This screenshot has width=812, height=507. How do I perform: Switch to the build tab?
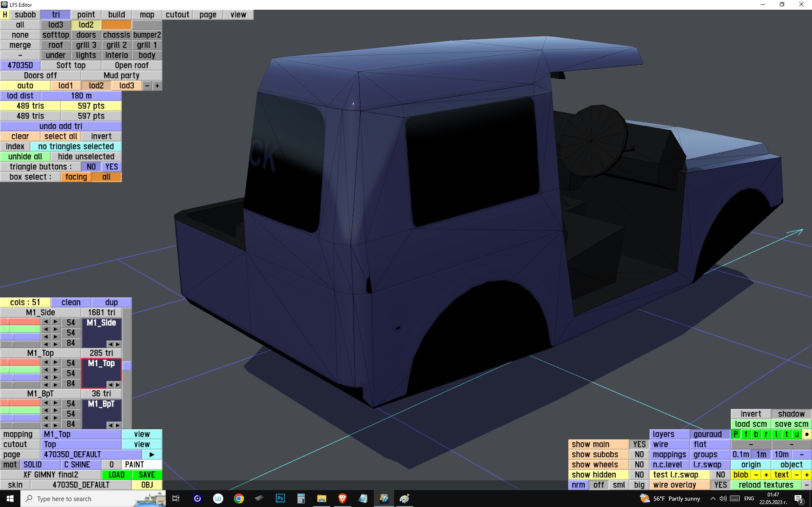pos(116,15)
